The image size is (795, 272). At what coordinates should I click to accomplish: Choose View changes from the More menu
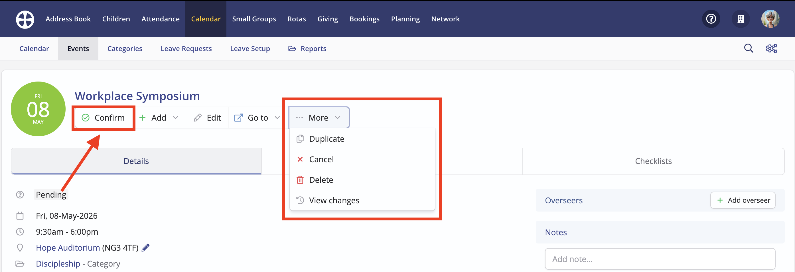coord(362,200)
